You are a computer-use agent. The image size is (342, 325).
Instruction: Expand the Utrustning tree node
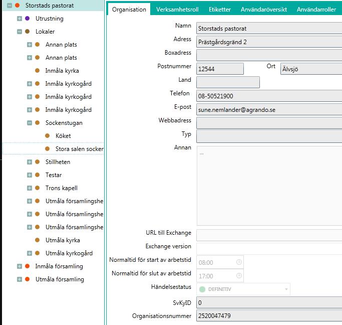click(x=20, y=19)
